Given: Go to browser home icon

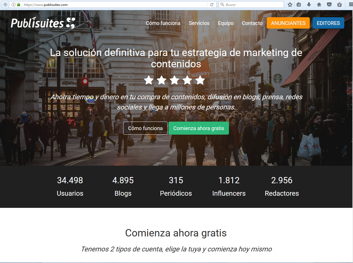Looking at the screenshot, I should (319, 5).
